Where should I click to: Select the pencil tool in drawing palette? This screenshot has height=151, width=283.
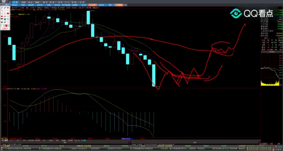[2, 8]
